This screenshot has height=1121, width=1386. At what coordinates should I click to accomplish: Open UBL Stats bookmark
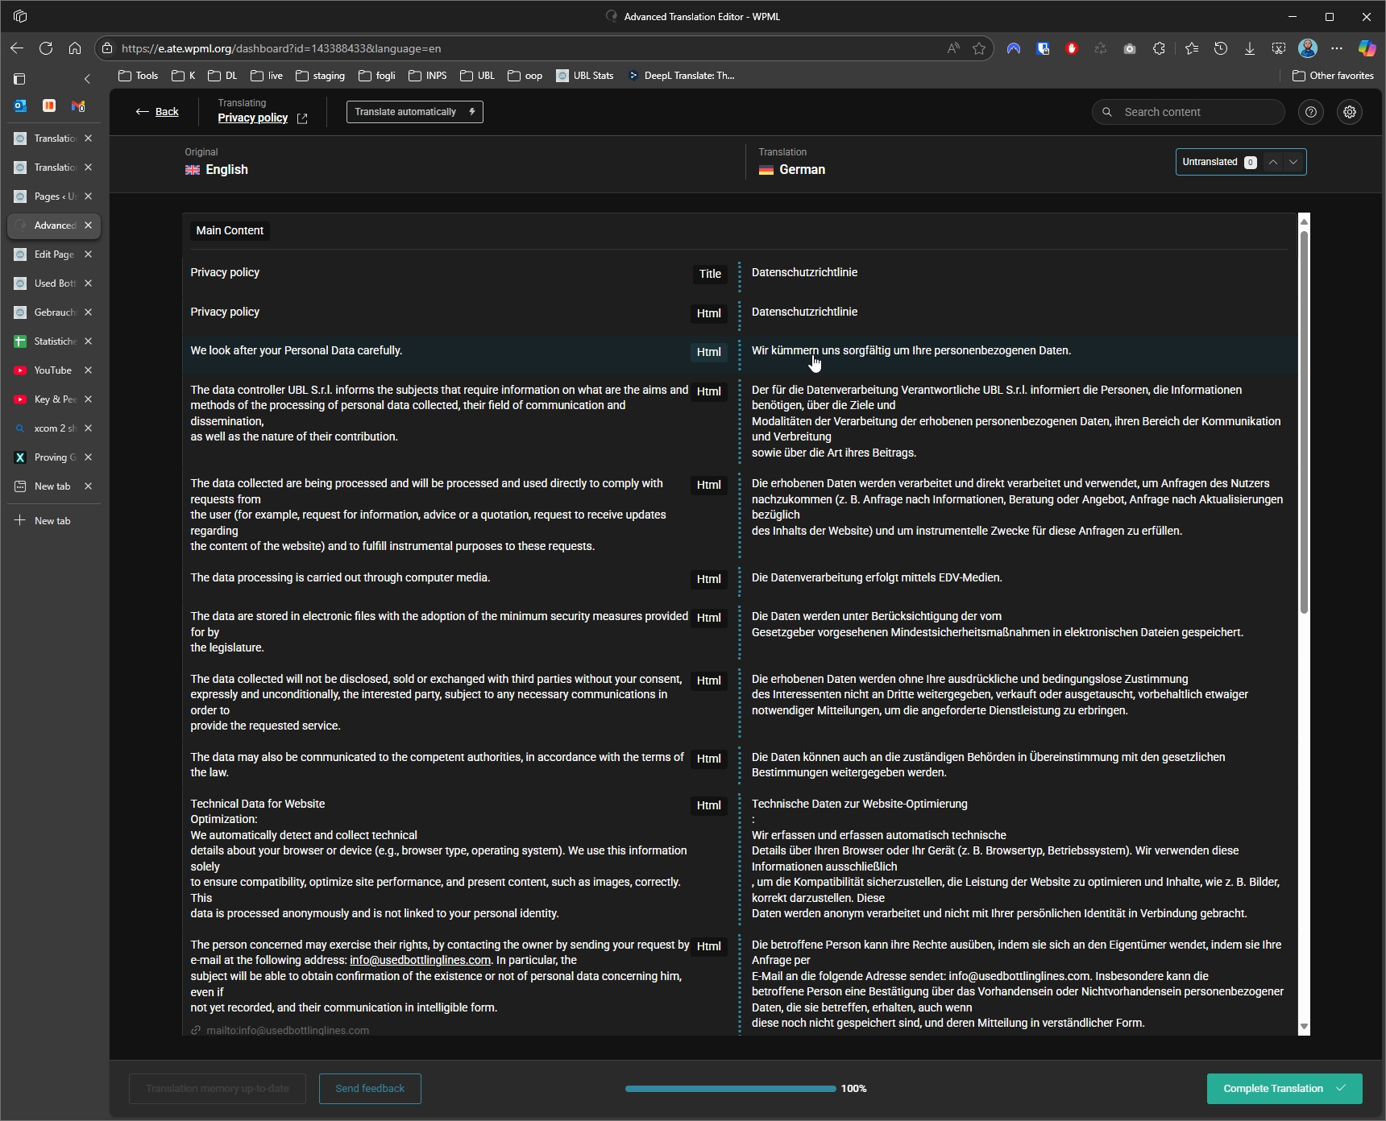point(584,76)
